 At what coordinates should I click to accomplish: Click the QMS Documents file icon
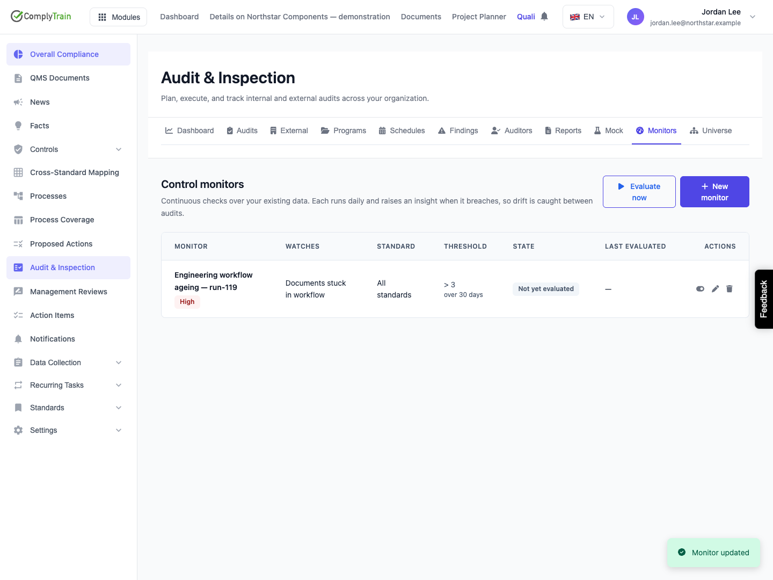point(18,78)
